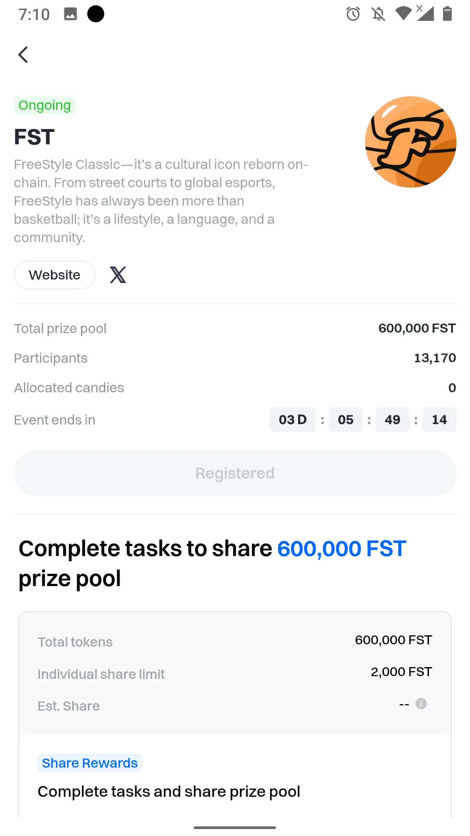Screen dimensions: 470x836
Task: Tap the Complete tasks and share prize pool text
Action: pos(169,792)
